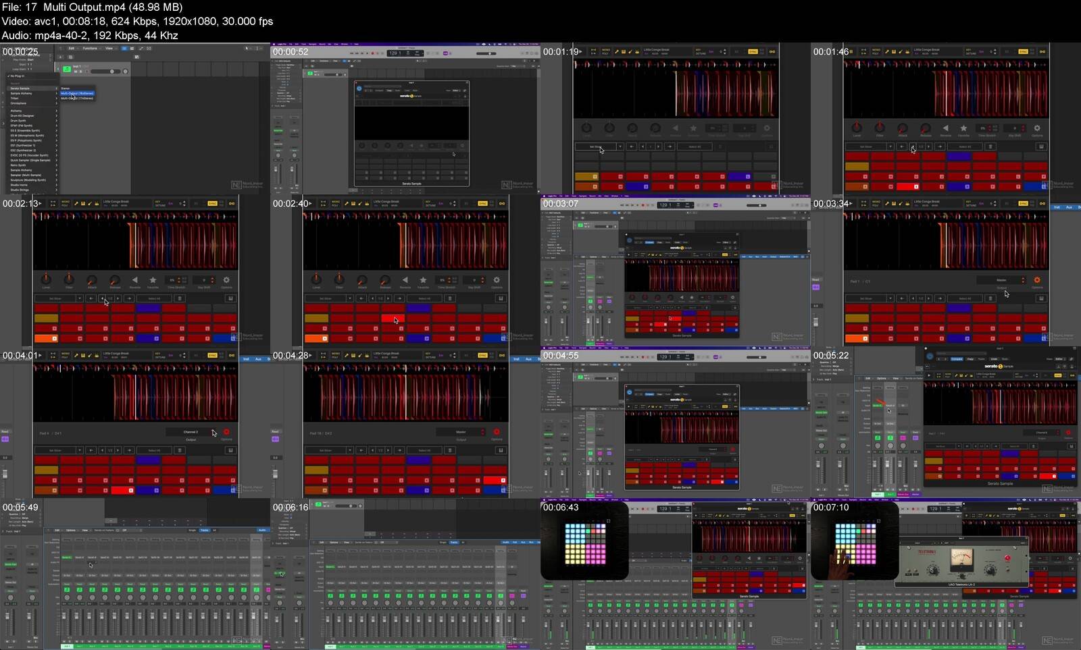The width and height of the screenshot is (1081, 650).
Task: Toggle the Read automation button in the 00:03:34 frame
Action: pyautogui.click(x=815, y=279)
